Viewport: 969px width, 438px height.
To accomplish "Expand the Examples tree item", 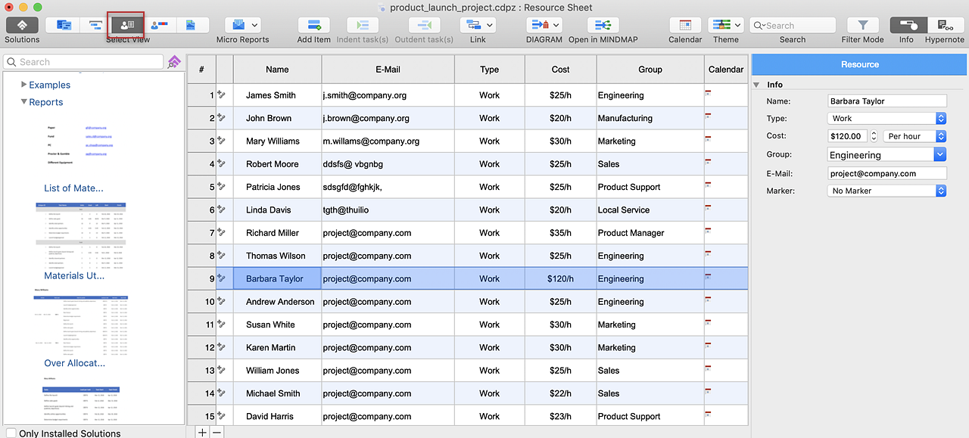I will pos(24,85).
